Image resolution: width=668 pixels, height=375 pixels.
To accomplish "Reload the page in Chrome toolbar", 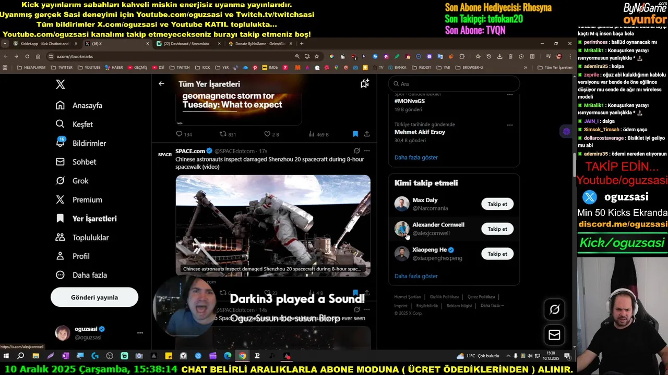I will tap(27, 56).
